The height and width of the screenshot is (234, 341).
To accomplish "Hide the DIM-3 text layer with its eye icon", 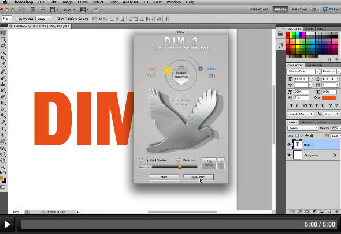I will pyautogui.click(x=289, y=145).
